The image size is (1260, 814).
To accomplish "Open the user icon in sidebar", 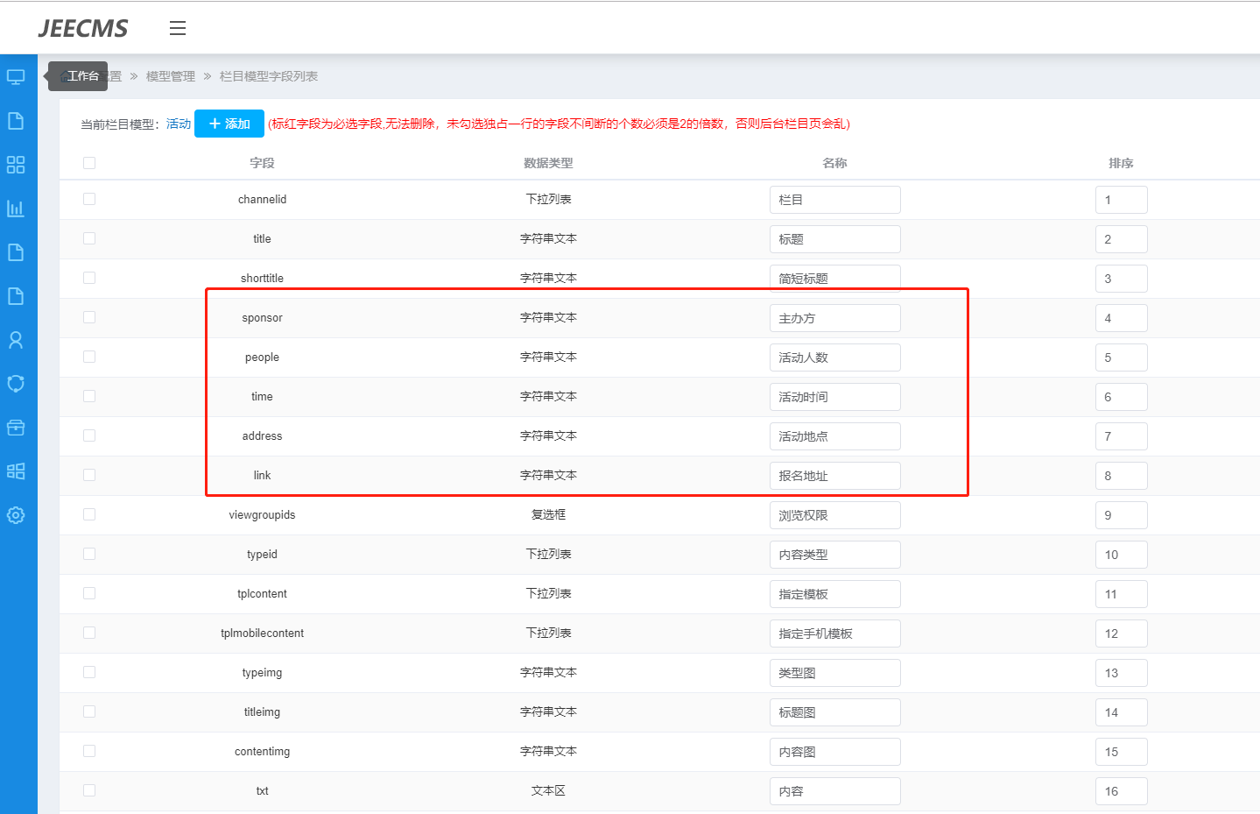I will point(16,340).
